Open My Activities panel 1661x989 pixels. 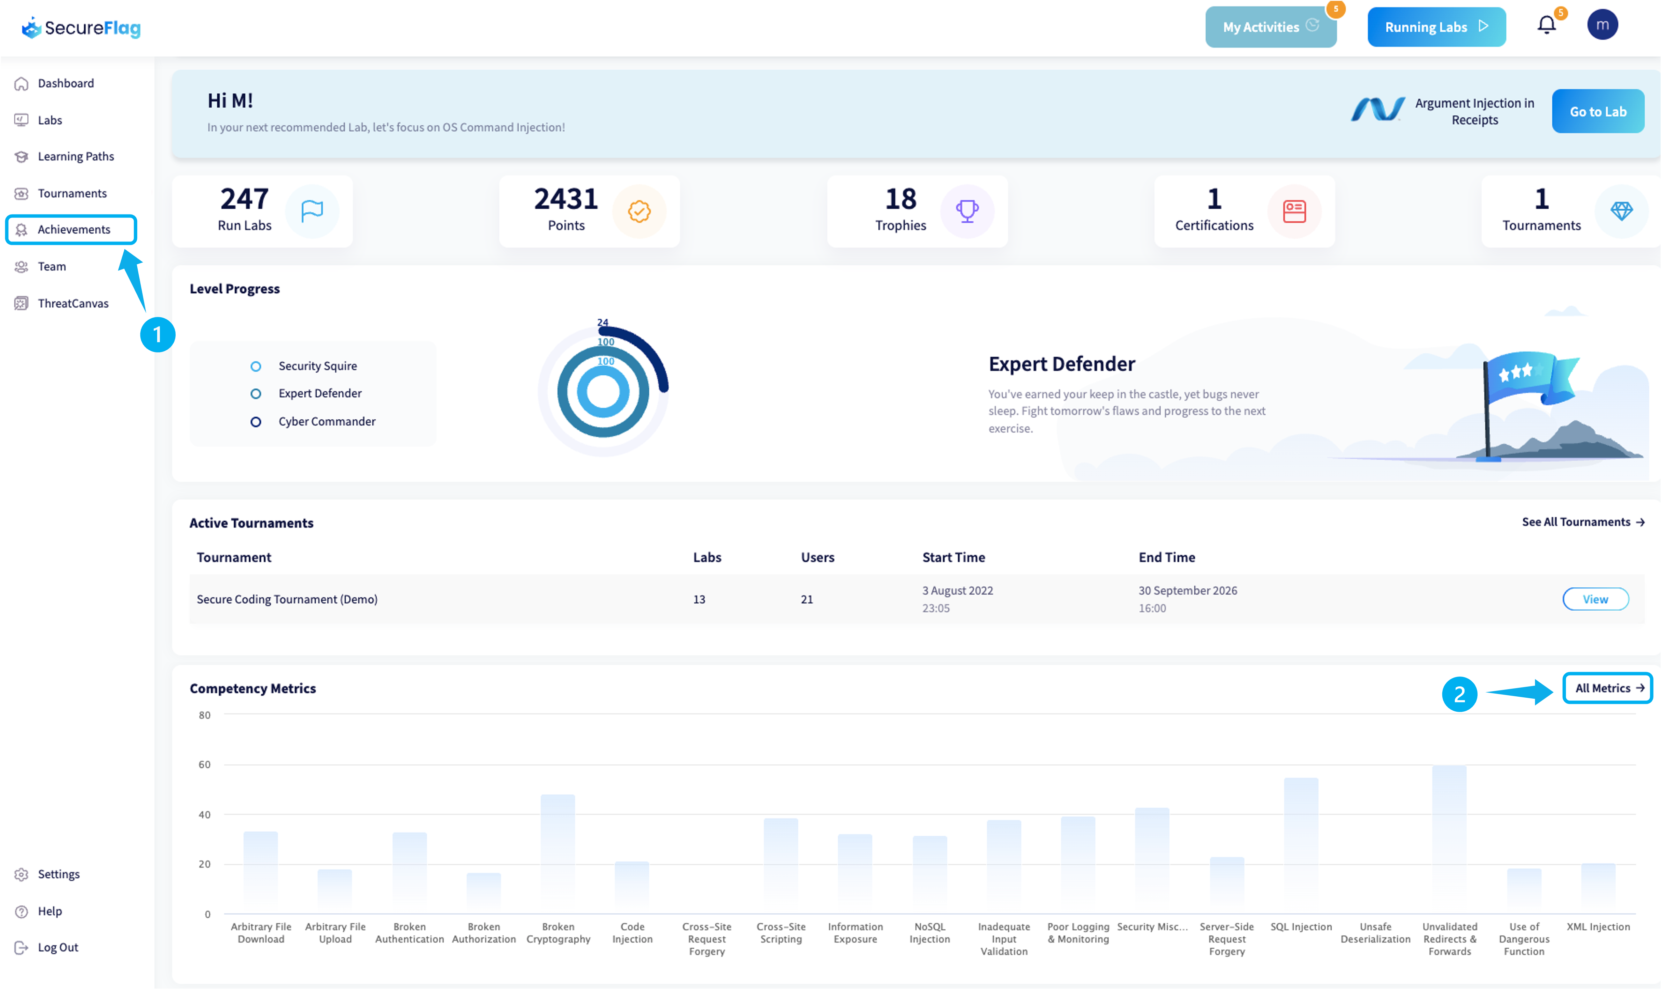pos(1270,27)
